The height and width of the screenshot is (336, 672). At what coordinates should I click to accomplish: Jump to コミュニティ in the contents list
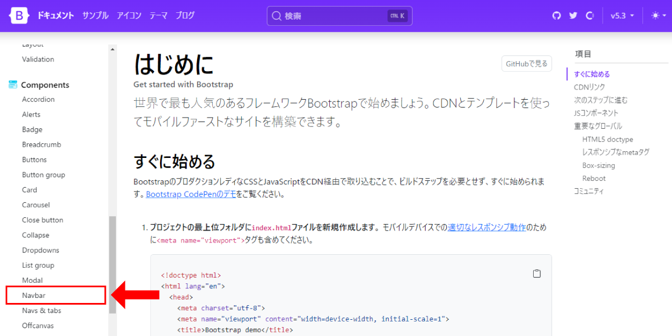pyautogui.click(x=589, y=192)
